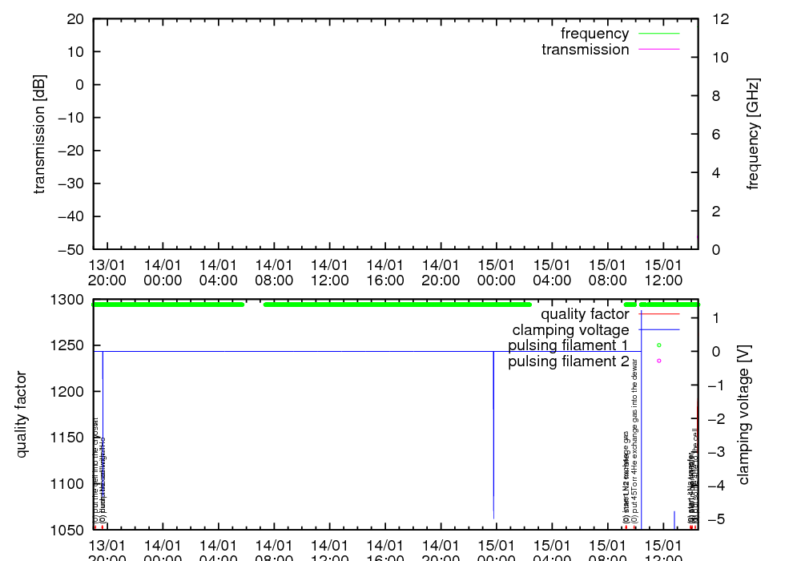The width and height of the screenshot is (801, 561).
Task: Click the "frequency [GHz]" vertical axis title
Action: pyautogui.click(x=753, y=135)
